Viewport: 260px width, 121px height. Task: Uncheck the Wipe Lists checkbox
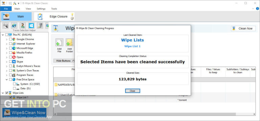pyautogui.click(x=7, y=93)
